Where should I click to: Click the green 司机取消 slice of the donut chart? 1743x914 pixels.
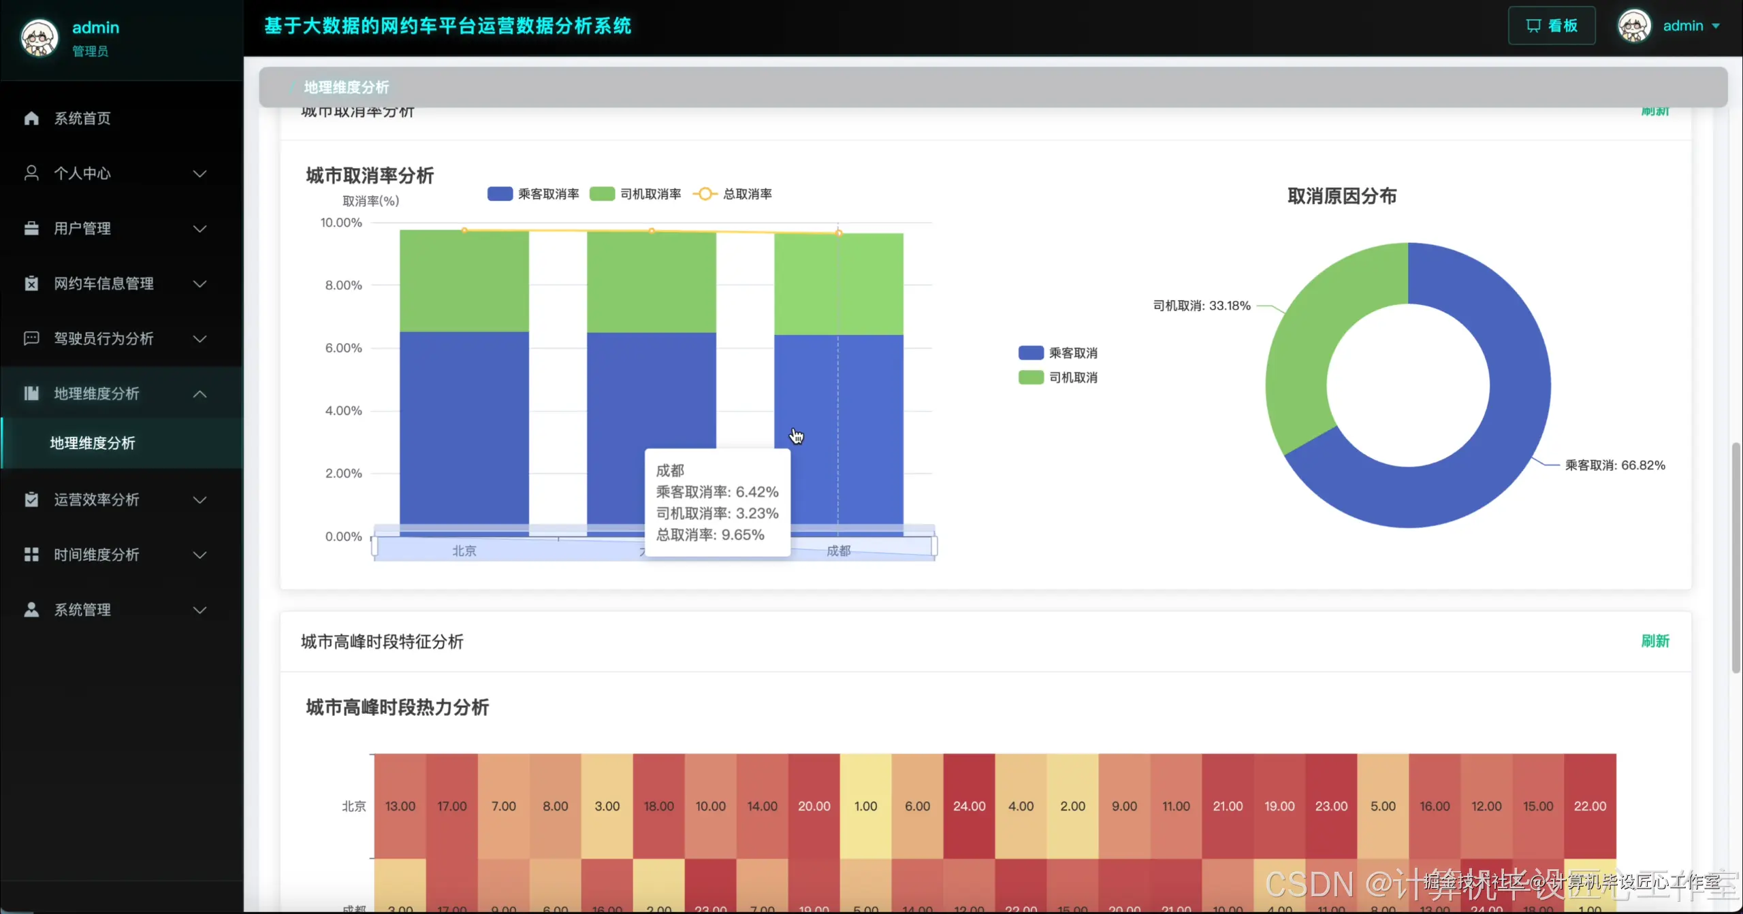pyautogui.click(x=1307, y=340)
